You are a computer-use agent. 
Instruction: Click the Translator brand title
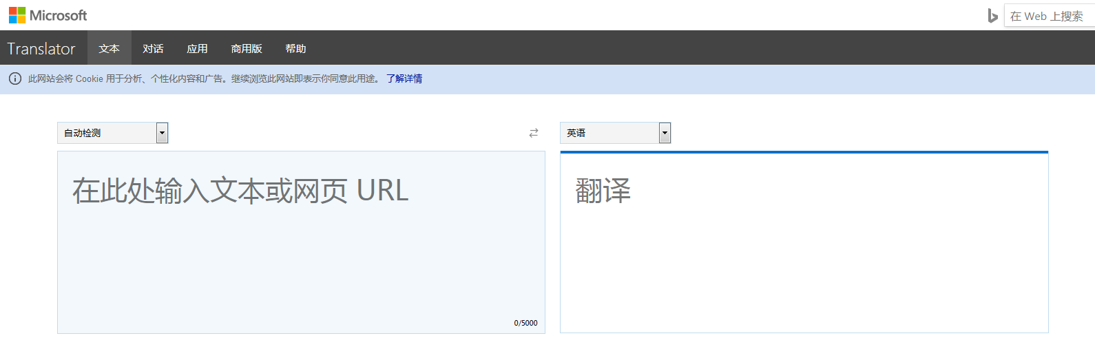41,49
